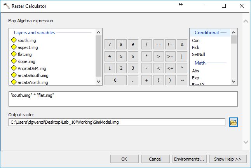Click the number 0 button
The height and width of the screenshot is (168, 251).
pos(115,80)
